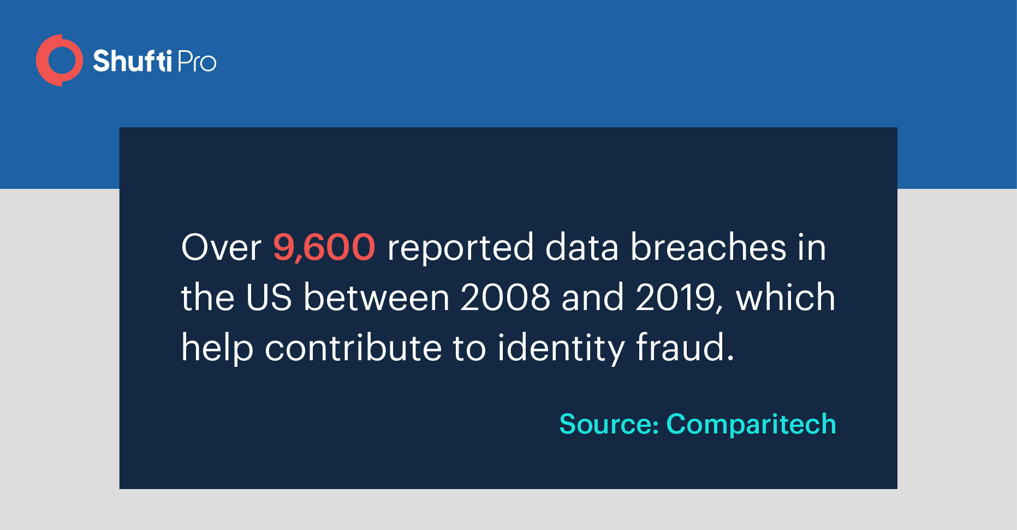
Task: Click the word Over in the statement
Action: click(x=221, y=247)
